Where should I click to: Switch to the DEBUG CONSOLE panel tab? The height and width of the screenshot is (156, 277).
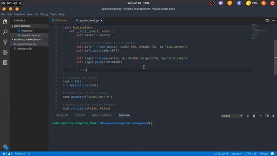click(102, 116)
